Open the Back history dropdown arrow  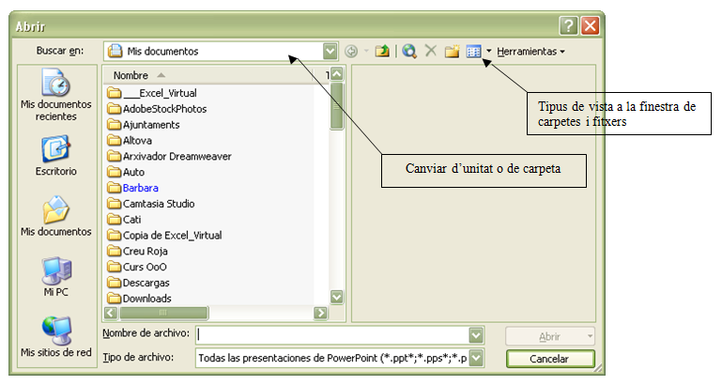366,51
